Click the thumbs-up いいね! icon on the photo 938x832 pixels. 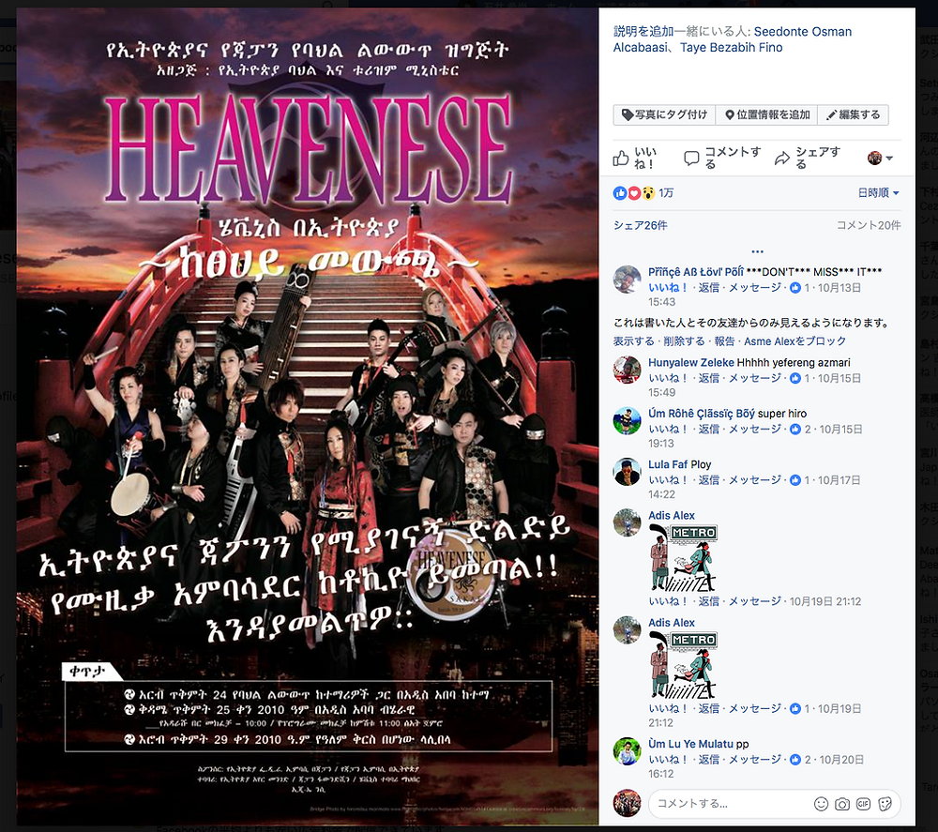tap(620, 159)
